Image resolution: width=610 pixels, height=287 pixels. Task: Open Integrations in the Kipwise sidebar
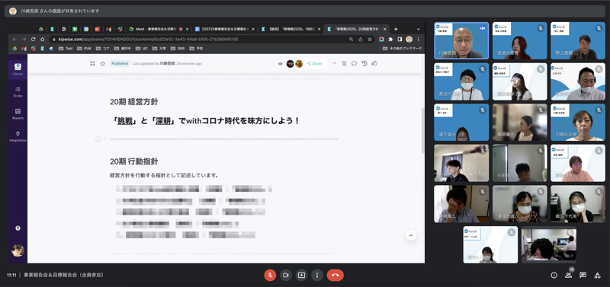pos(18,136)
